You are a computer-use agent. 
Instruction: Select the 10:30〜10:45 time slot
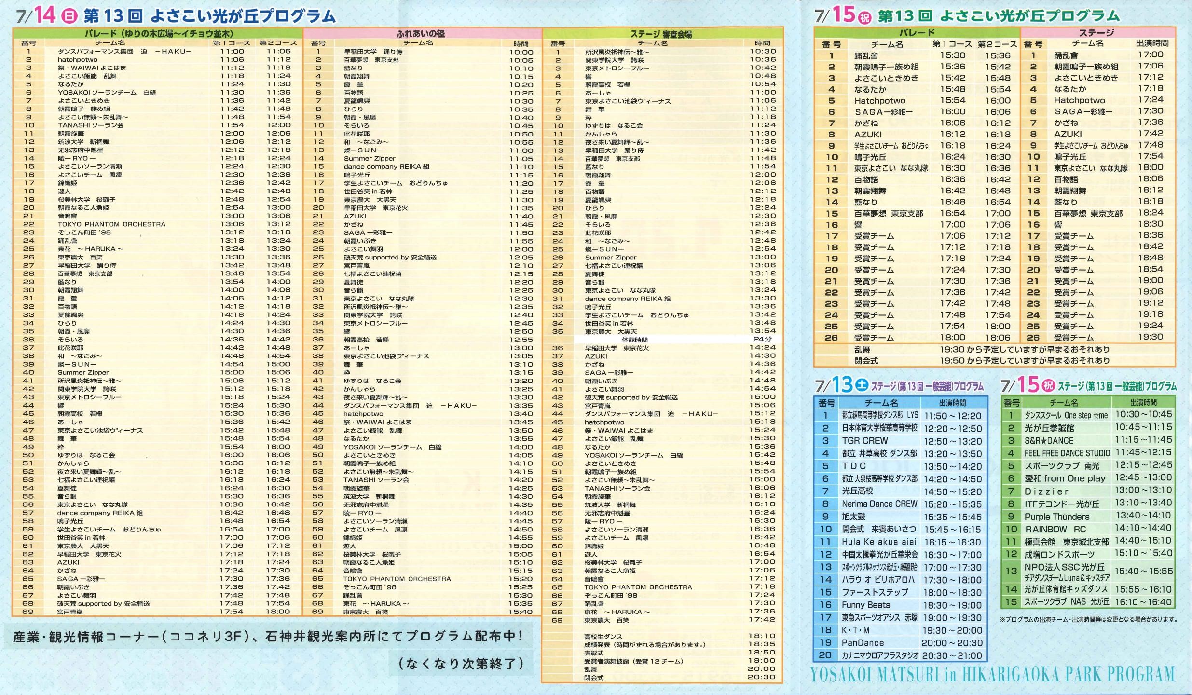coord(1143,414)
